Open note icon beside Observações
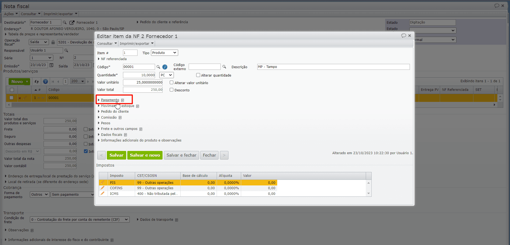Screen dimensions: 510x245 point(32,230)
